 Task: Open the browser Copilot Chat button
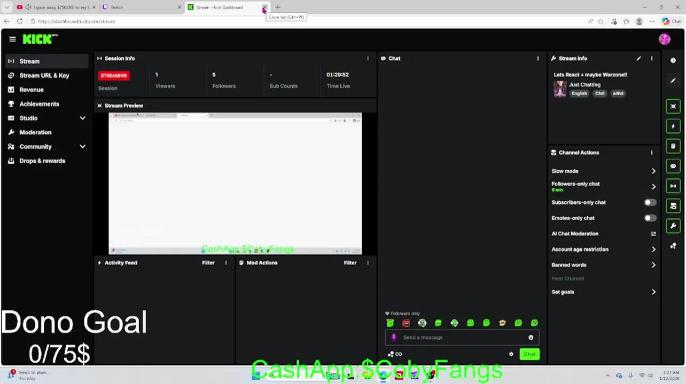672,21
